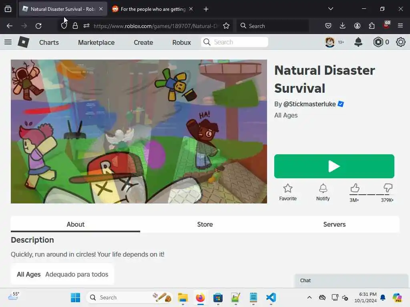Image resolution: width=410 pixels, height=307 pixels.
Task: Open @Stickmasterluke creator profile link
Action: tap(310, 104)
